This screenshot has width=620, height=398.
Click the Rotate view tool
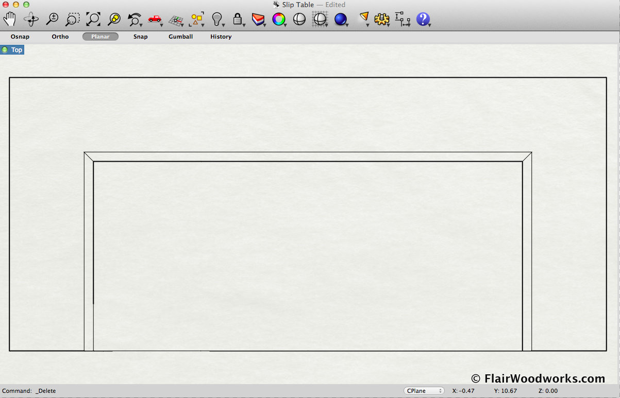tap(31, 20)
